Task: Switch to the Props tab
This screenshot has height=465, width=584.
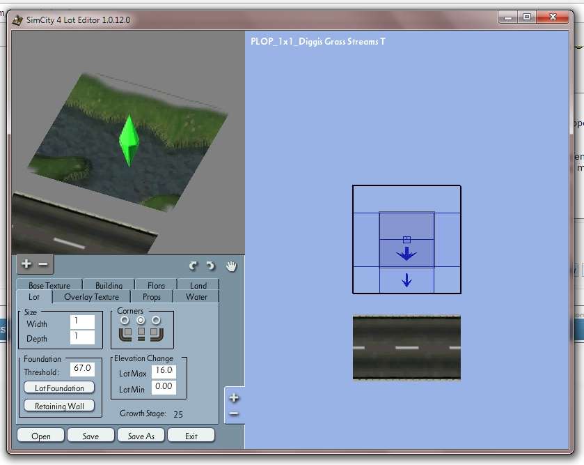Action: 152,297
